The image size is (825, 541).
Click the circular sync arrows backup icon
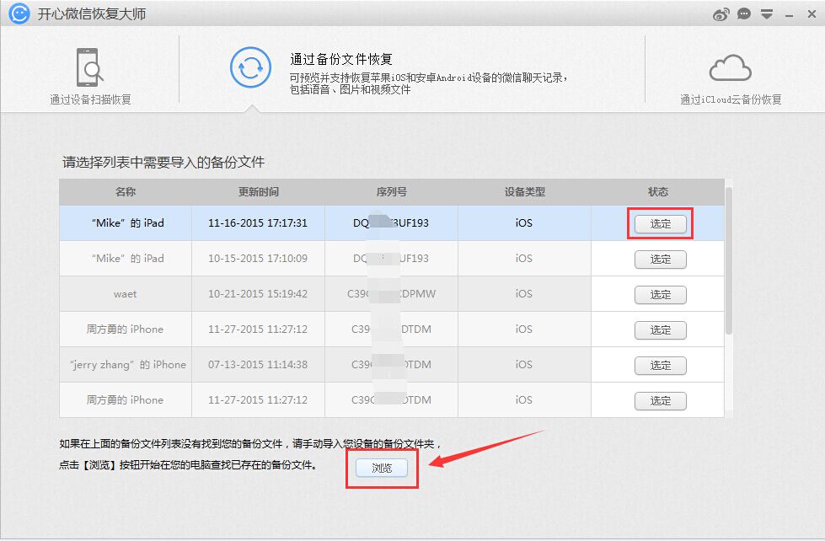[x=250, y=67]
